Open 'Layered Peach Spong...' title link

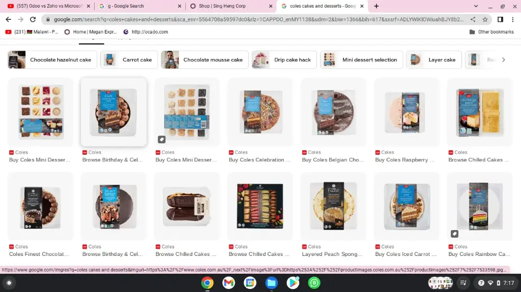[332, 254]
